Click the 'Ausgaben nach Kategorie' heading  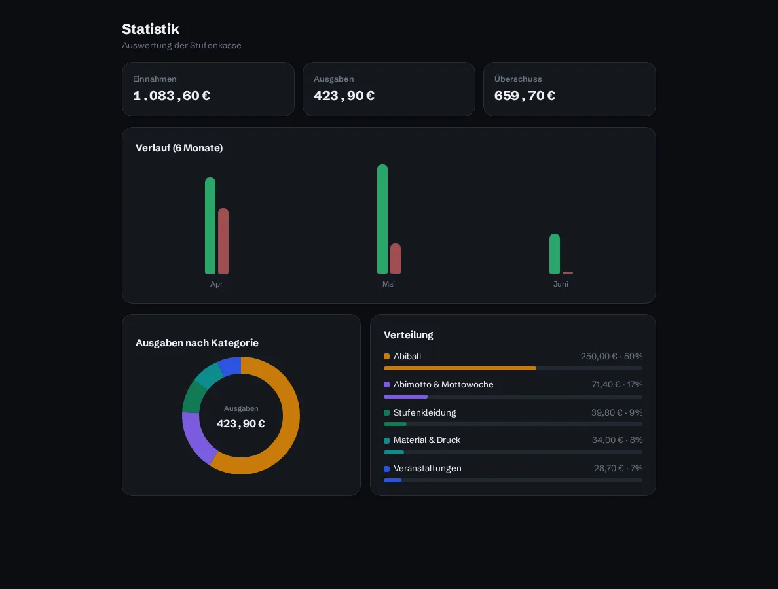tap(197, 343)
